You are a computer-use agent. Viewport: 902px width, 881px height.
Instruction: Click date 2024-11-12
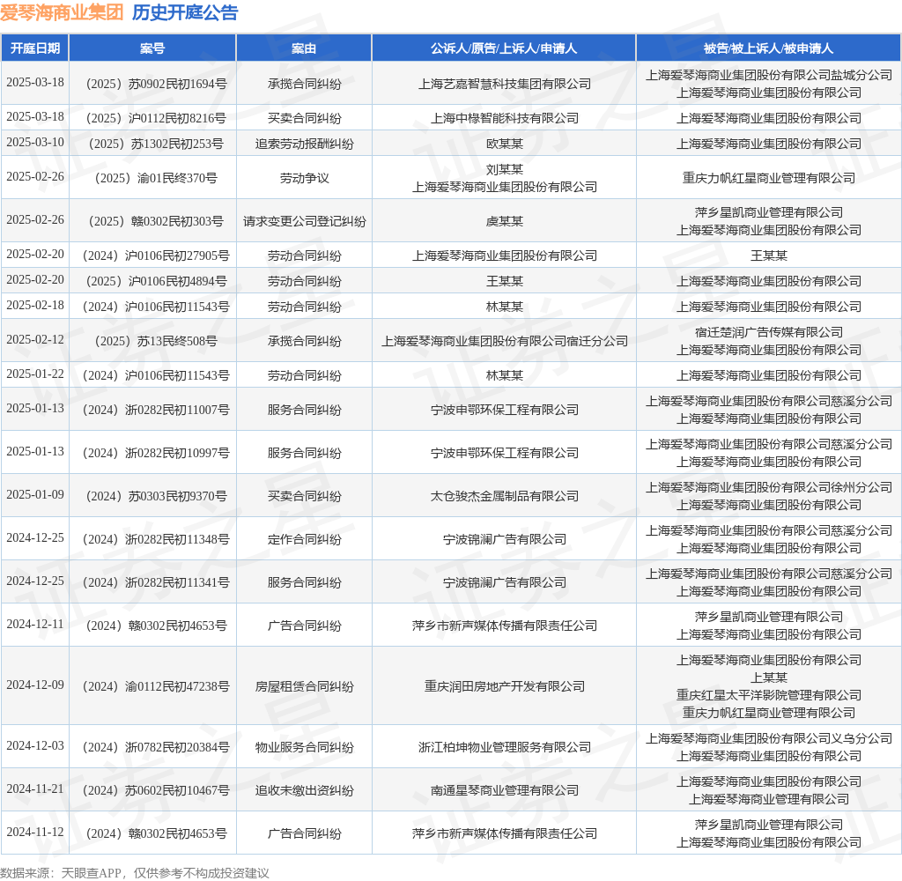(35, 832)
